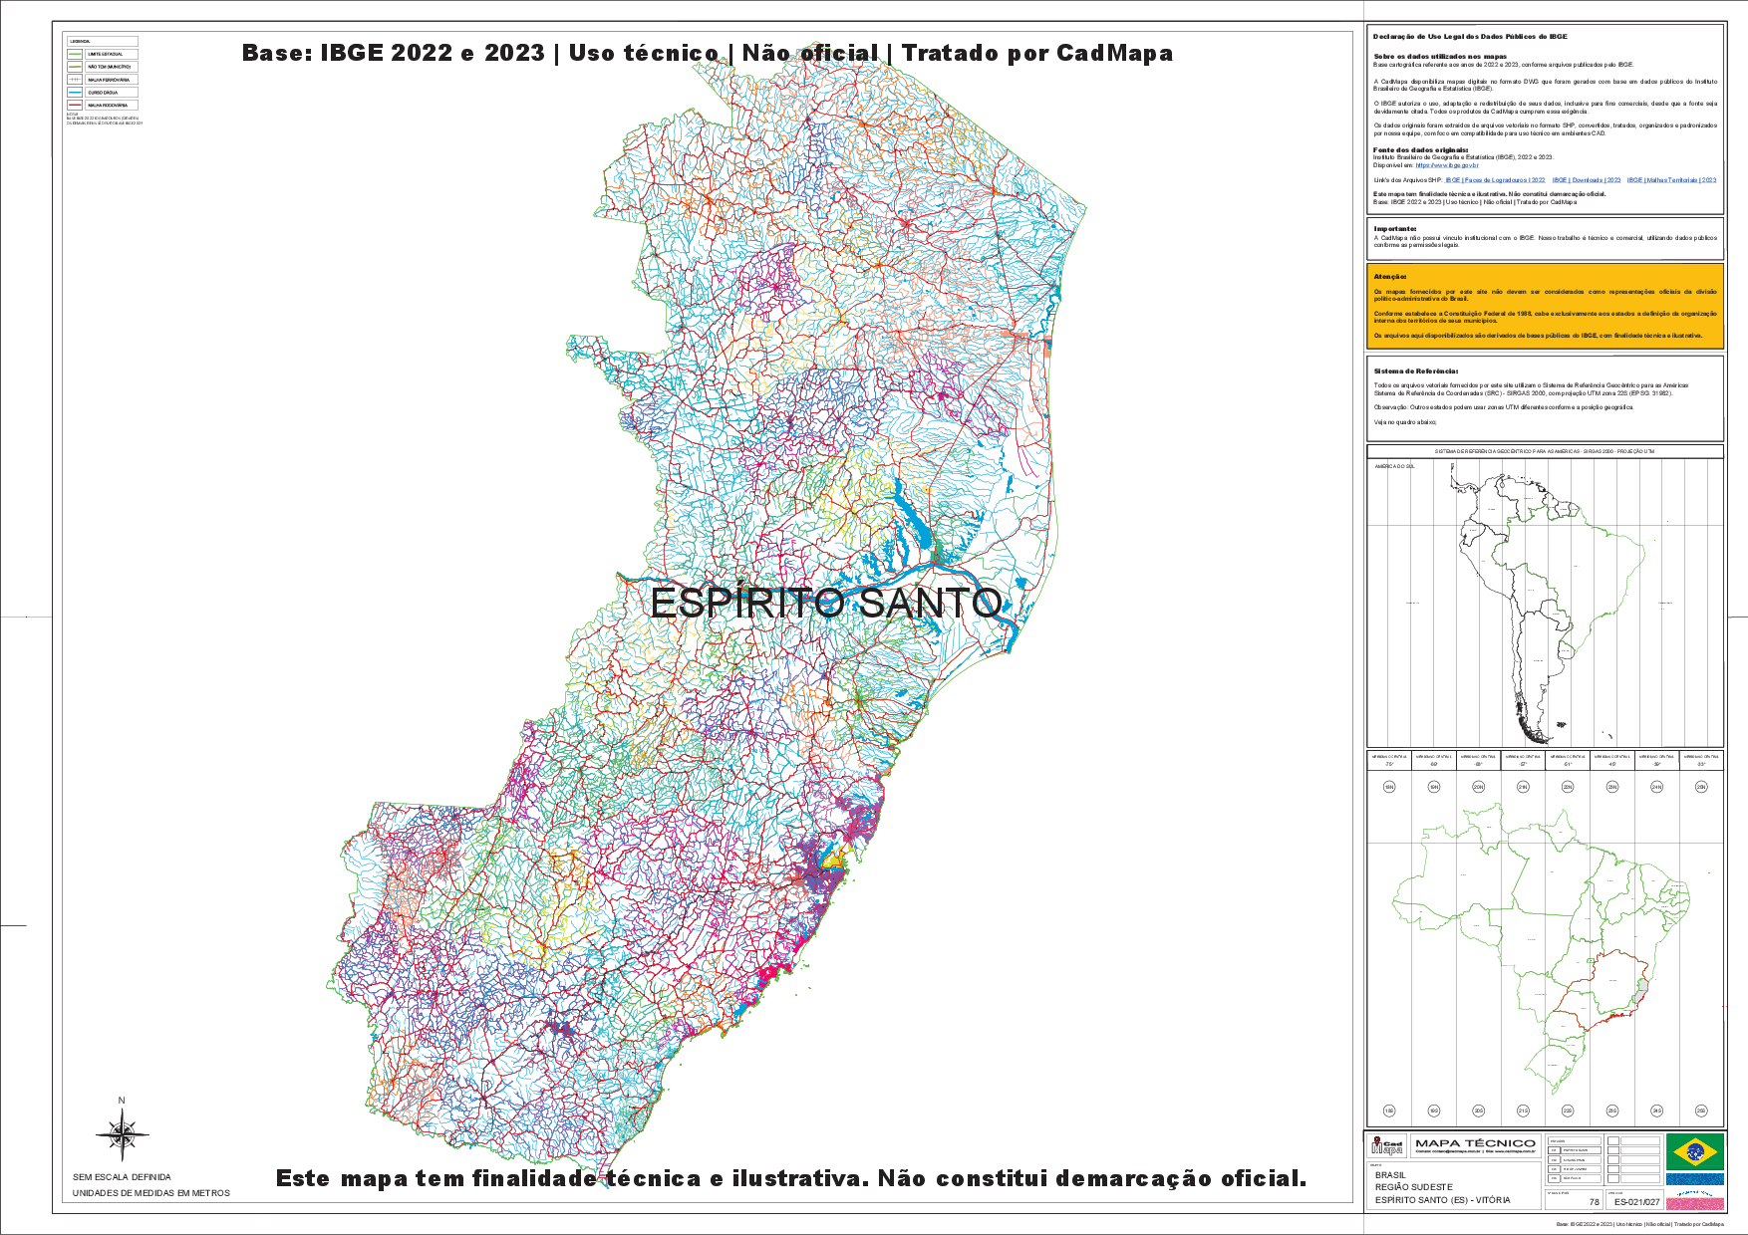The height and width of the screenshot is (1235, 1748).
Task: Click the Brazilian flag image
Action: click(x=1694, y=1151)
